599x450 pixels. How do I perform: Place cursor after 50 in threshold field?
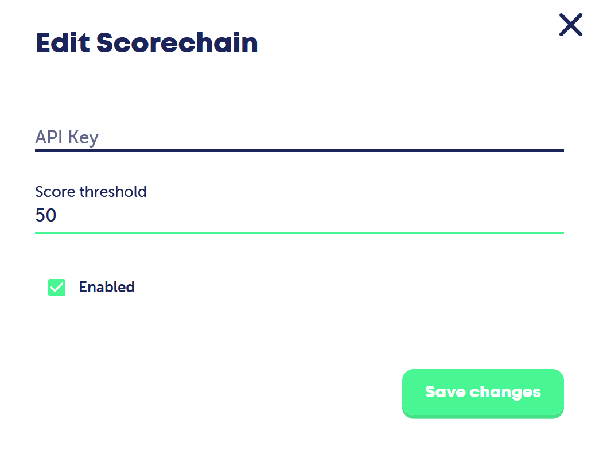pyautogui.click(x=58, y=215)
